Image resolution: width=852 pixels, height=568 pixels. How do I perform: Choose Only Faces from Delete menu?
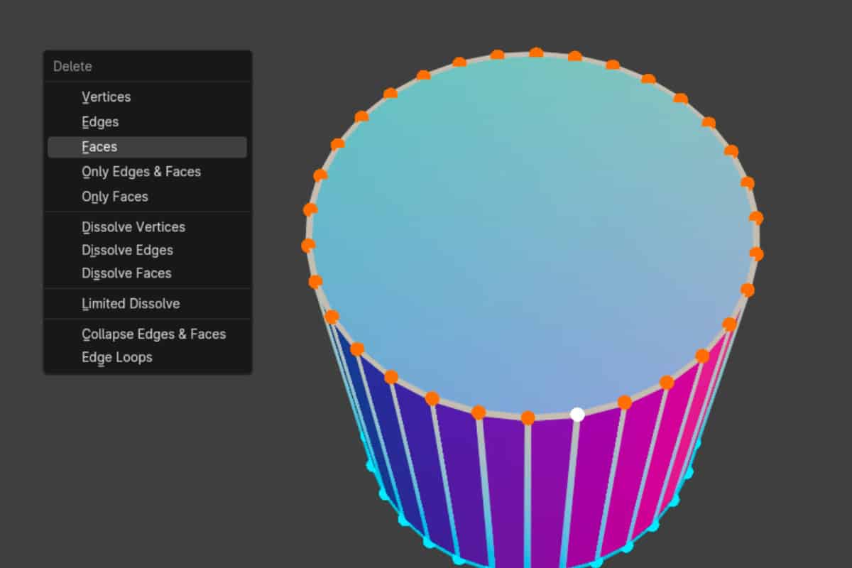pyautogui.click(x=114, y=196)
